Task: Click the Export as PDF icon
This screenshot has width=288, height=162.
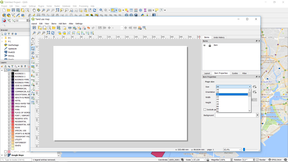Action: tap(84, 28)
